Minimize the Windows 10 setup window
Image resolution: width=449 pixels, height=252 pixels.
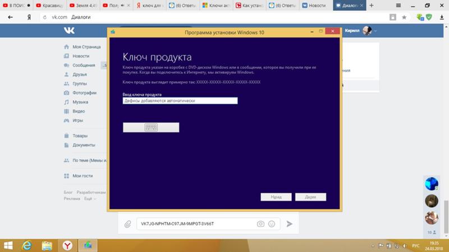tap(312, 31)
